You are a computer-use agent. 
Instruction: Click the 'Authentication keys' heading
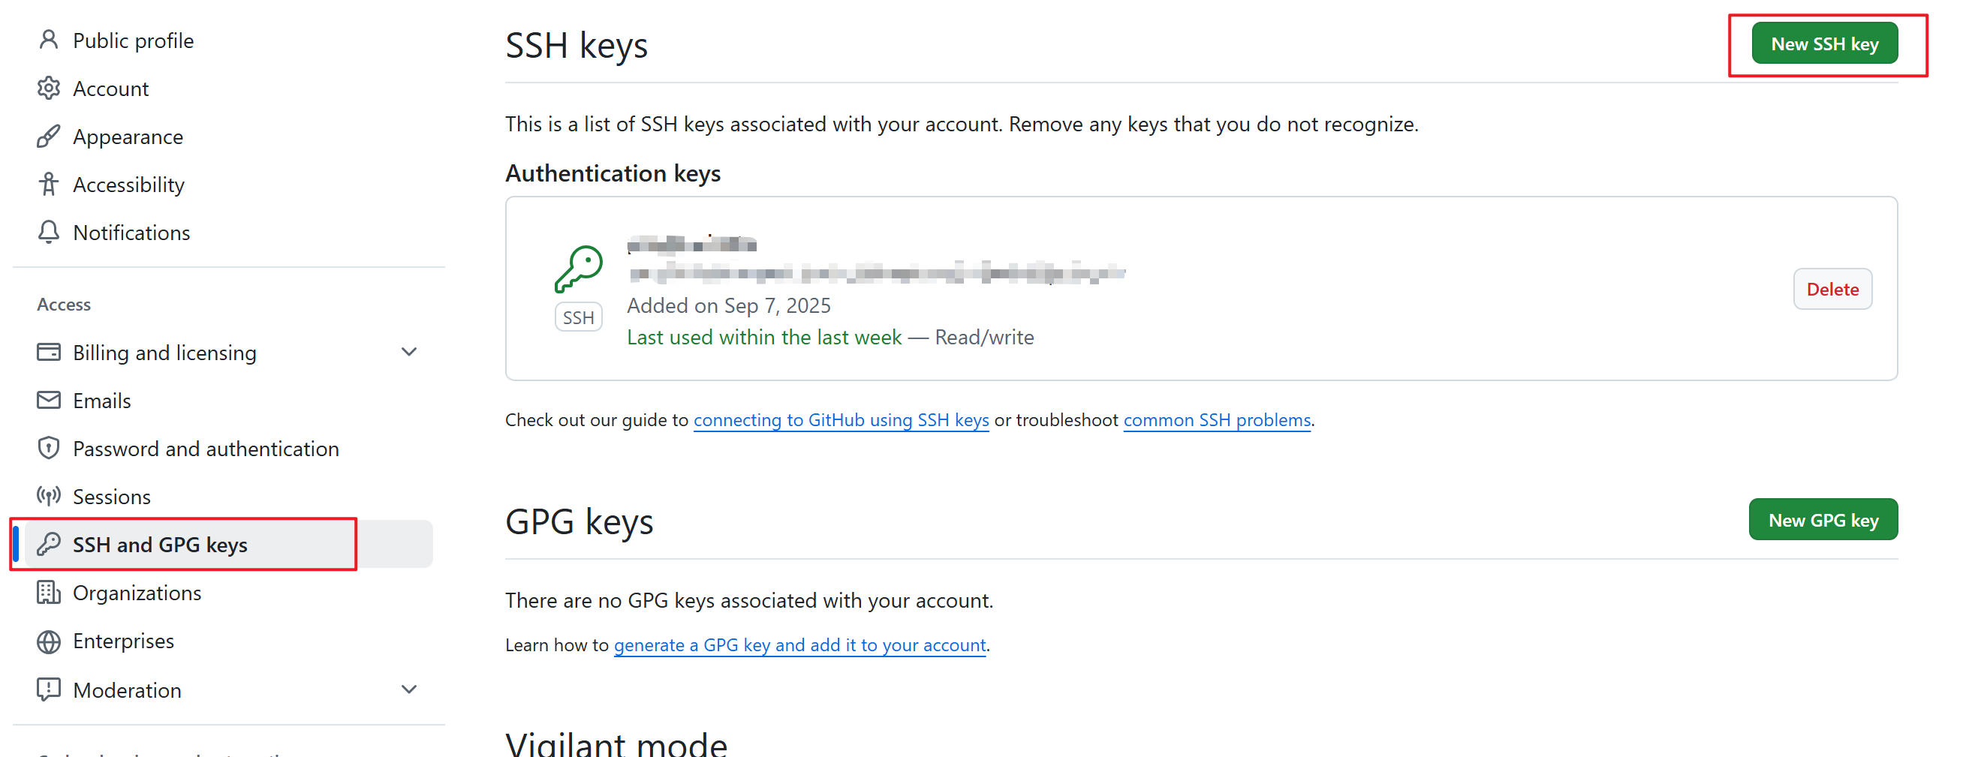(613, 173)
